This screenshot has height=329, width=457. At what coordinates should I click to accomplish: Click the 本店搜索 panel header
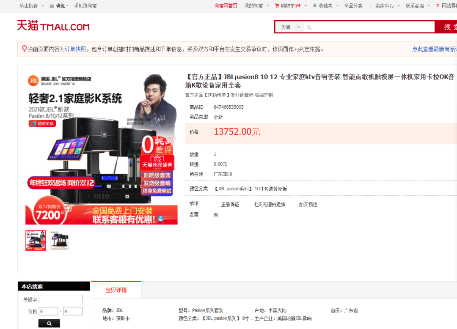(54, 286)
